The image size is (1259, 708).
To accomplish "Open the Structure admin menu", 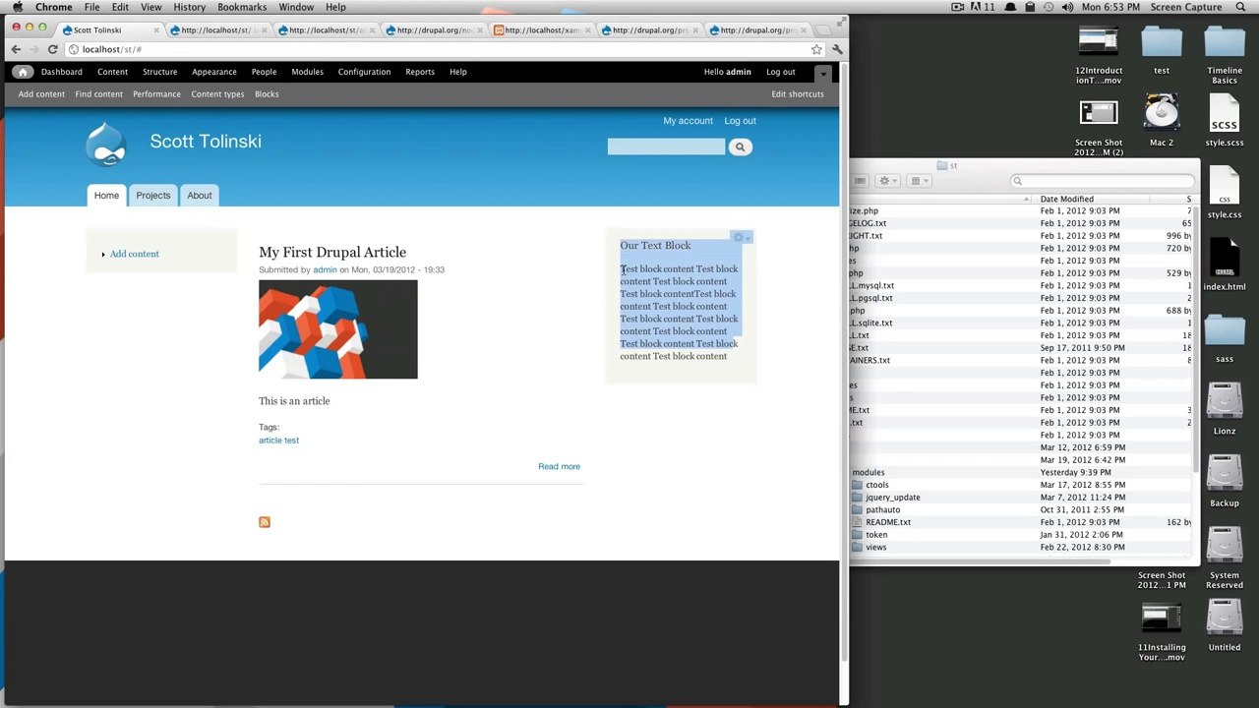I will click(x=159, y=72).
